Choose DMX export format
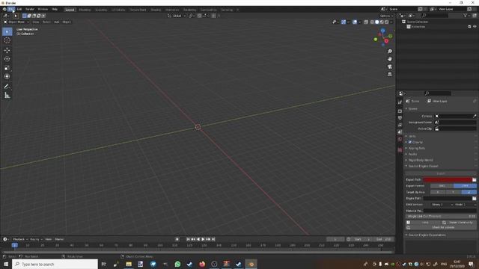 (465, 186)
